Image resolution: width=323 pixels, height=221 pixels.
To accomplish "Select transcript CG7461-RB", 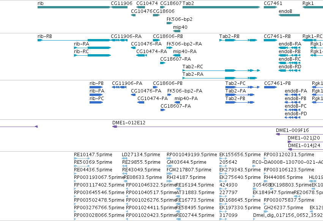I will [271, 40].
